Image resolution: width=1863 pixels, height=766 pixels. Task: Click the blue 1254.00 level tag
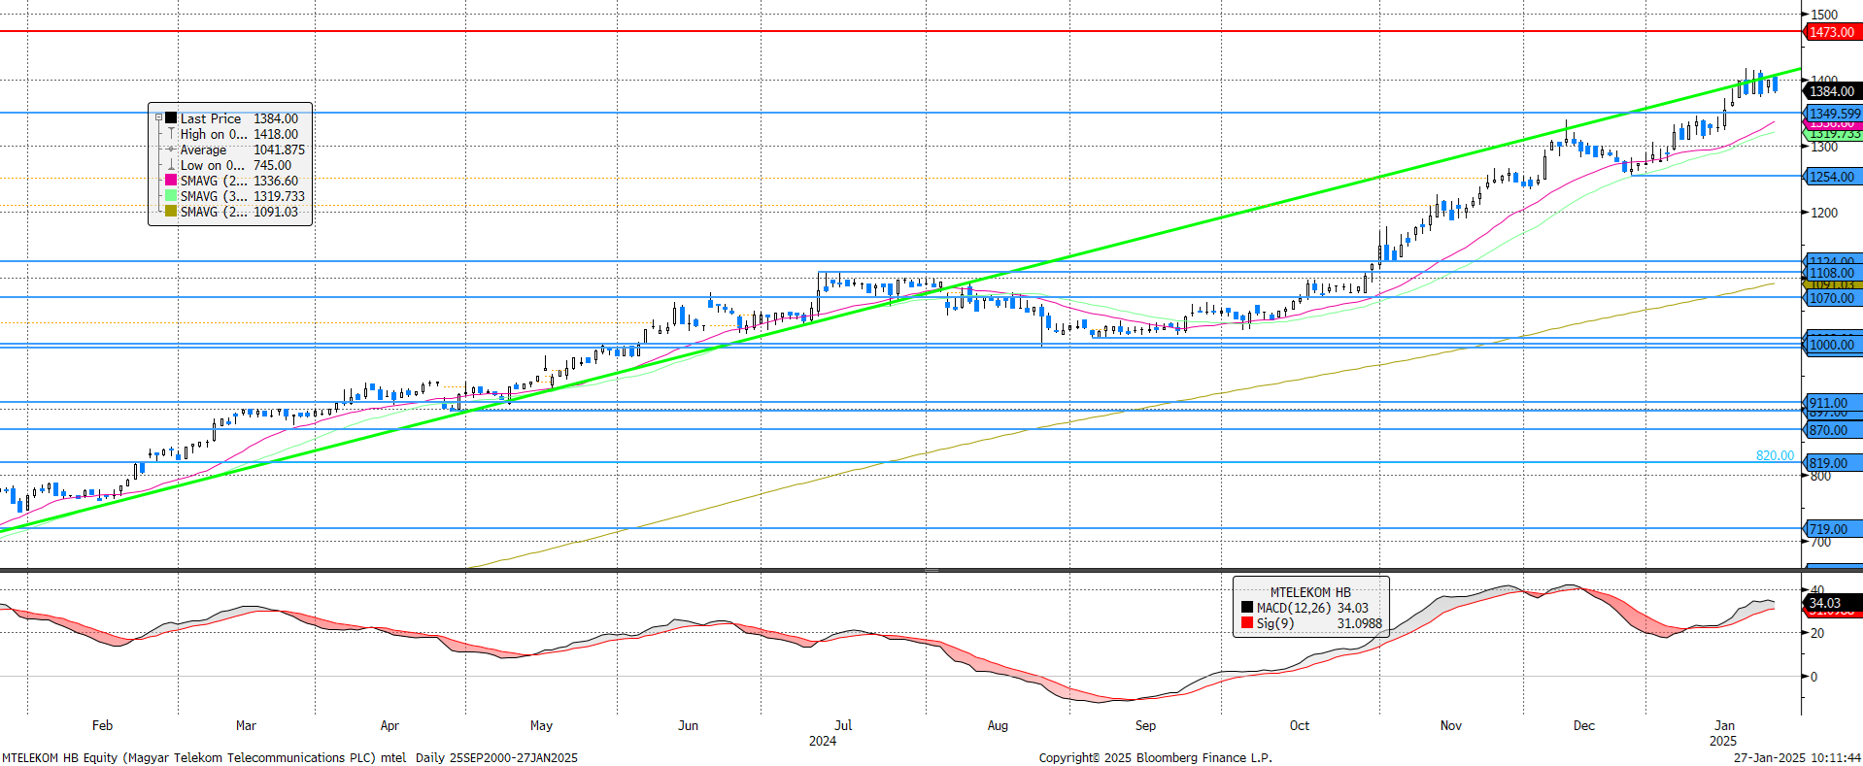pos(1832,177)
